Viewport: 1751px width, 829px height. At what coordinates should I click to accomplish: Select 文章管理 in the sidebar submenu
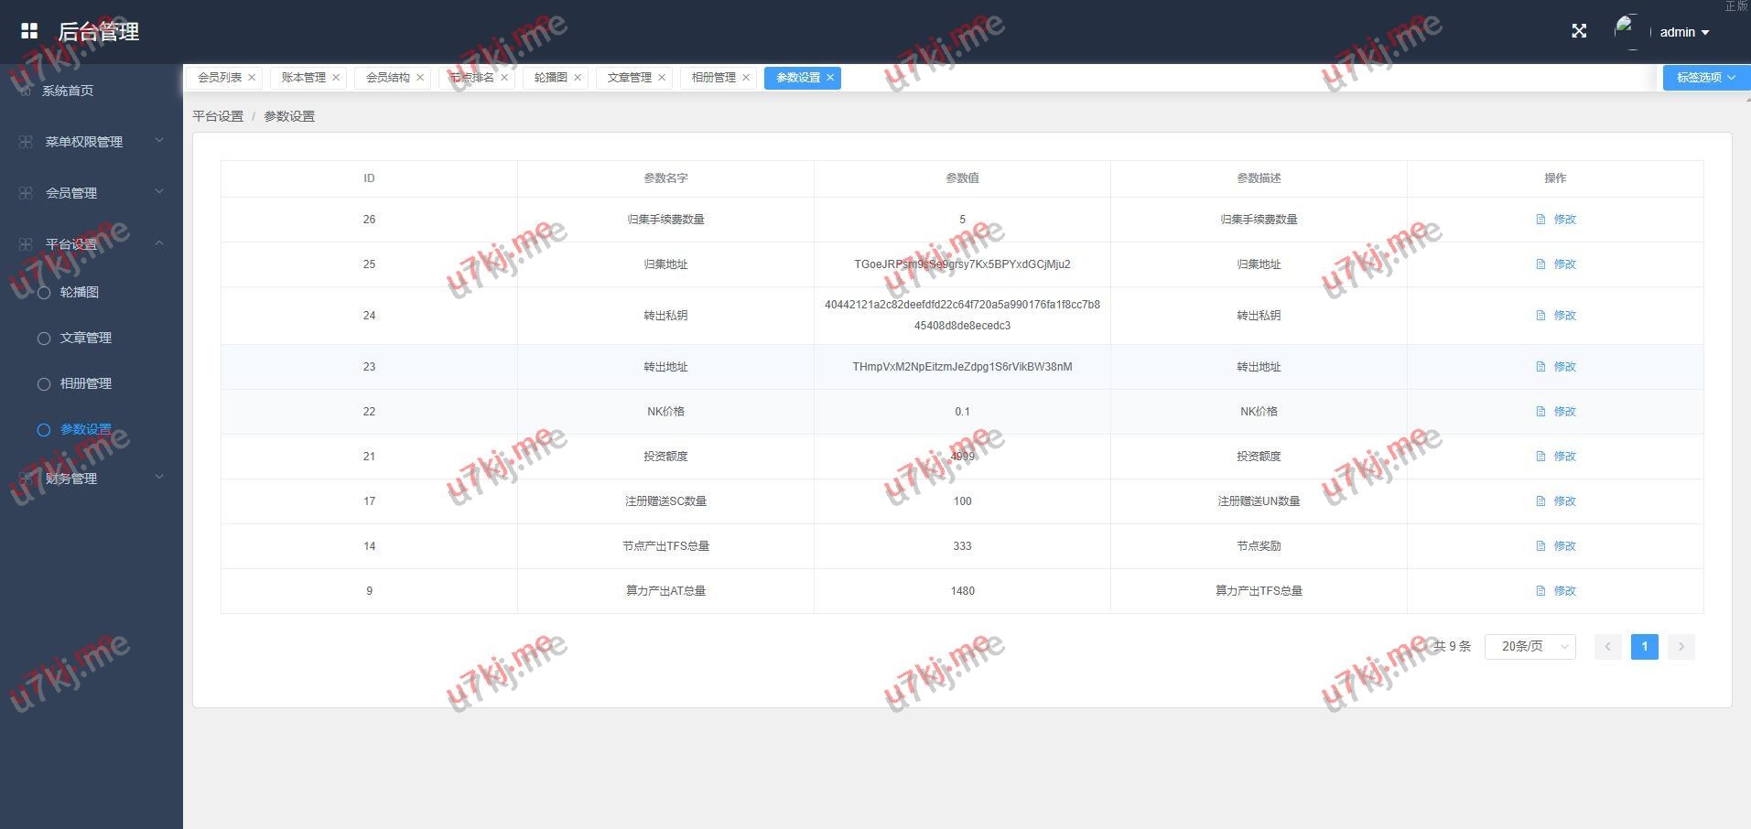[85, 338]
